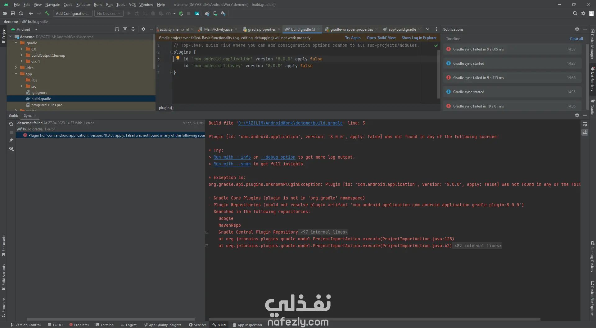The height and width of the screenshot is (328, 596).
Task: Toggle the Build Variants side stripe button
Action: (x=3, y=277)
